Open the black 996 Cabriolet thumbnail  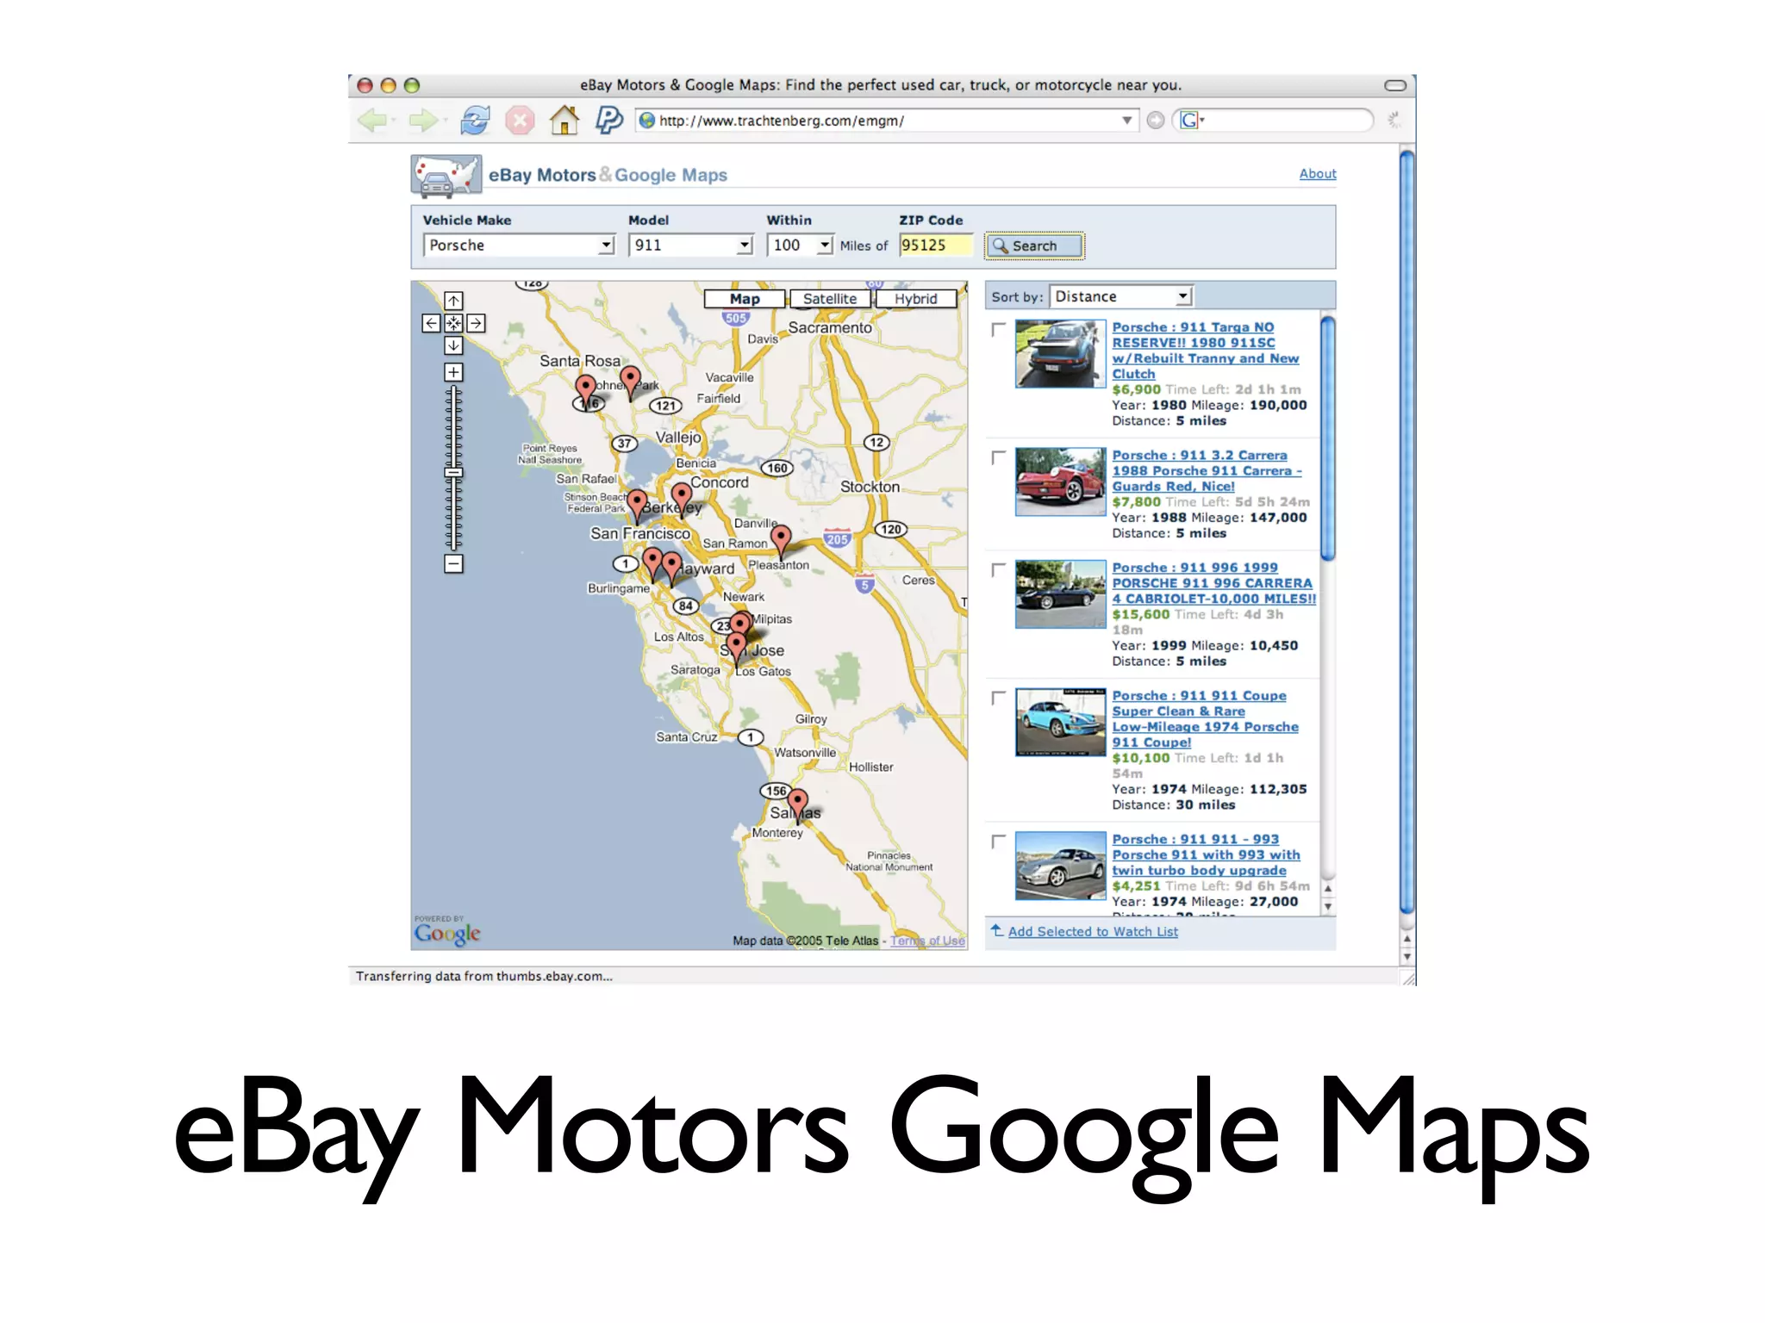(x=1060, y=594)
